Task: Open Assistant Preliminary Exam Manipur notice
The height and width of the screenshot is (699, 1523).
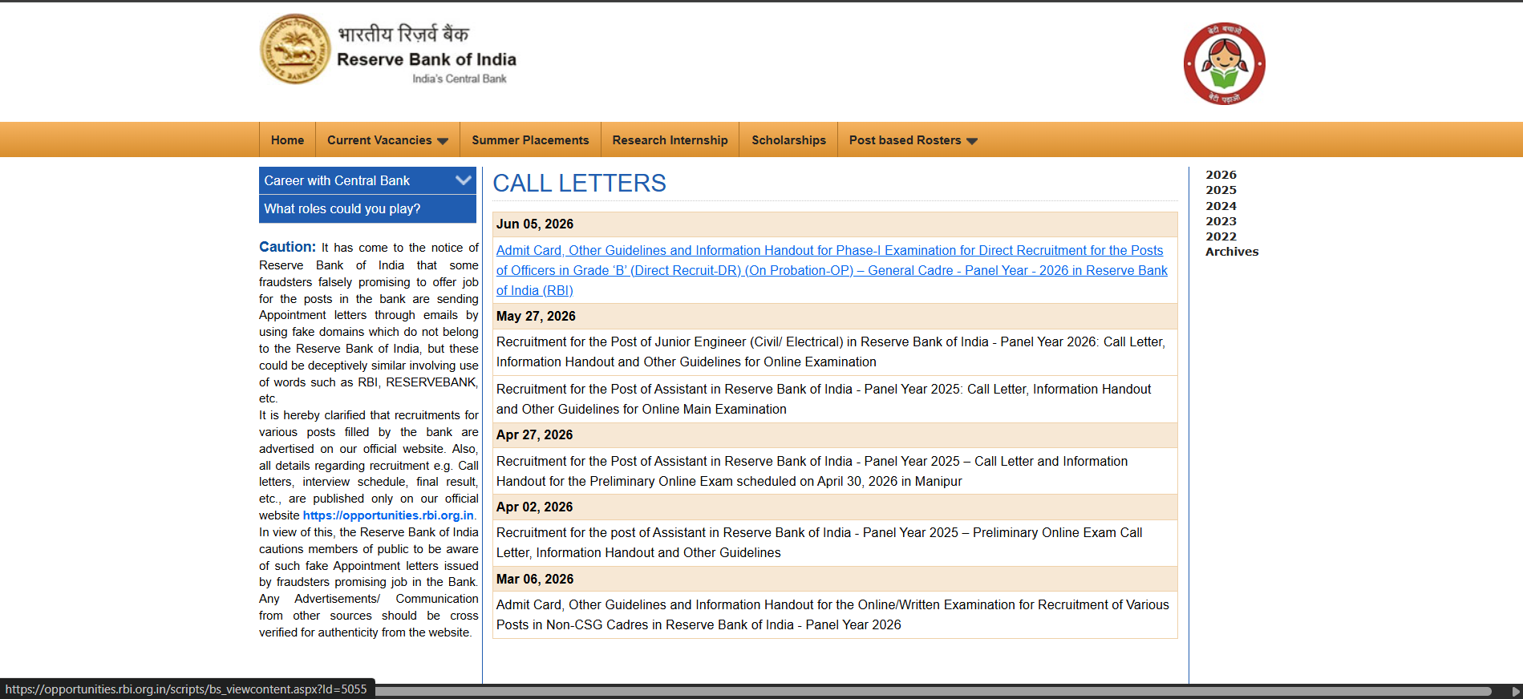Action: 812,471
